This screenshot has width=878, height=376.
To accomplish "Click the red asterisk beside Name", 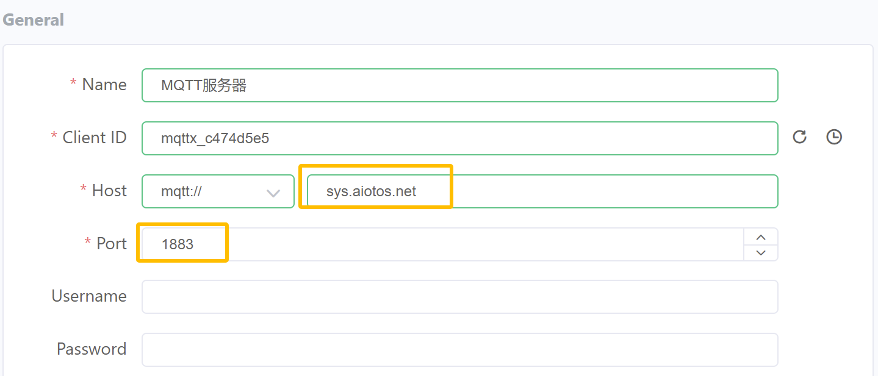I will coord(74,84).
